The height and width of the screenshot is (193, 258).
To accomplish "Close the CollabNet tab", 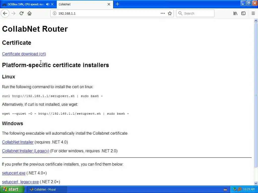I will (x=109, y=4).
